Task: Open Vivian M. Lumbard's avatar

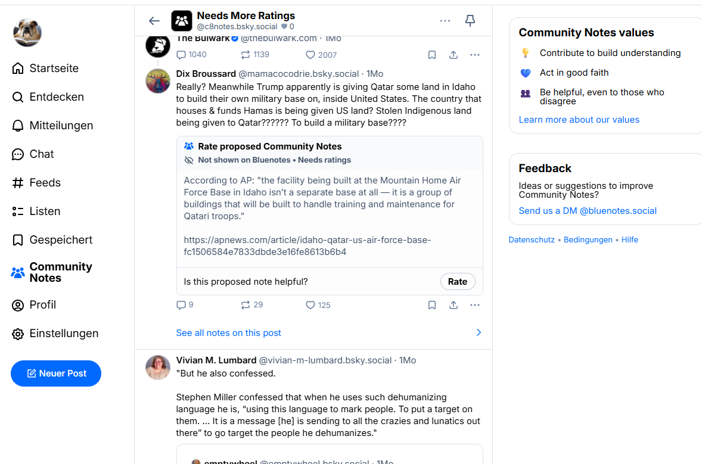Action: pyautogui.click(x=158, y=368)
